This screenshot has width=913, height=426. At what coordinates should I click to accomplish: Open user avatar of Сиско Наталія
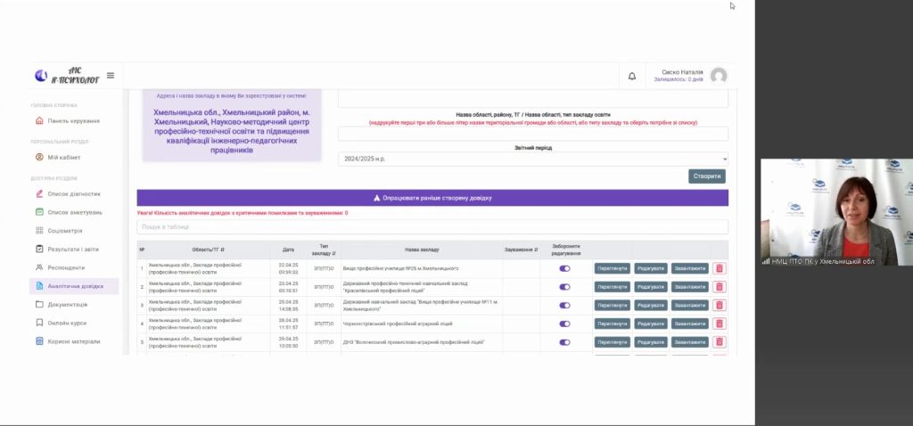(x=719, y=76)
